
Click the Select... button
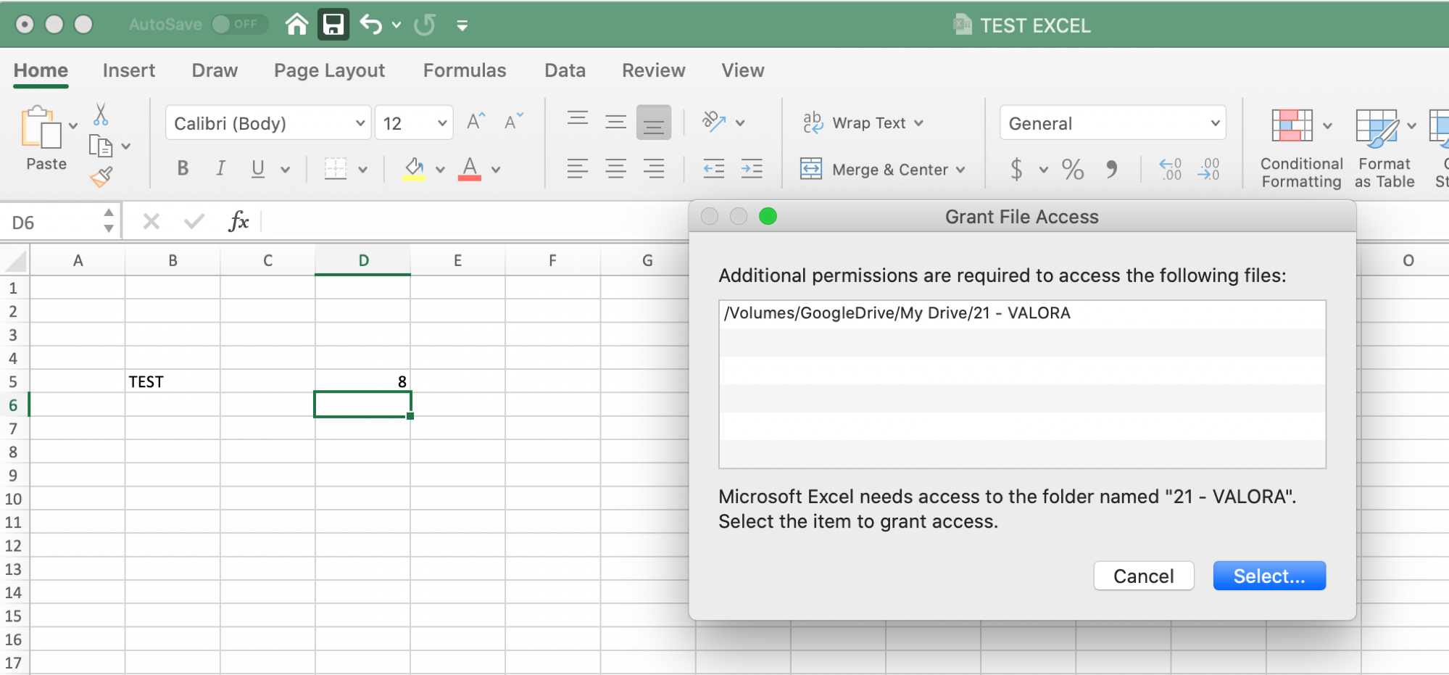point(1269,576)
